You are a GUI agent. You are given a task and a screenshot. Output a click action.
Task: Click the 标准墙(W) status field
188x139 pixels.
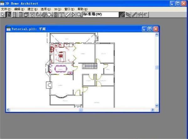tap(100, 14)
